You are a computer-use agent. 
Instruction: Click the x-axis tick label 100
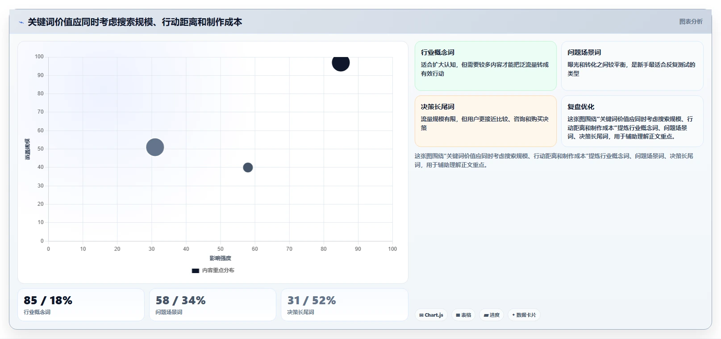[x=392, y=249]
